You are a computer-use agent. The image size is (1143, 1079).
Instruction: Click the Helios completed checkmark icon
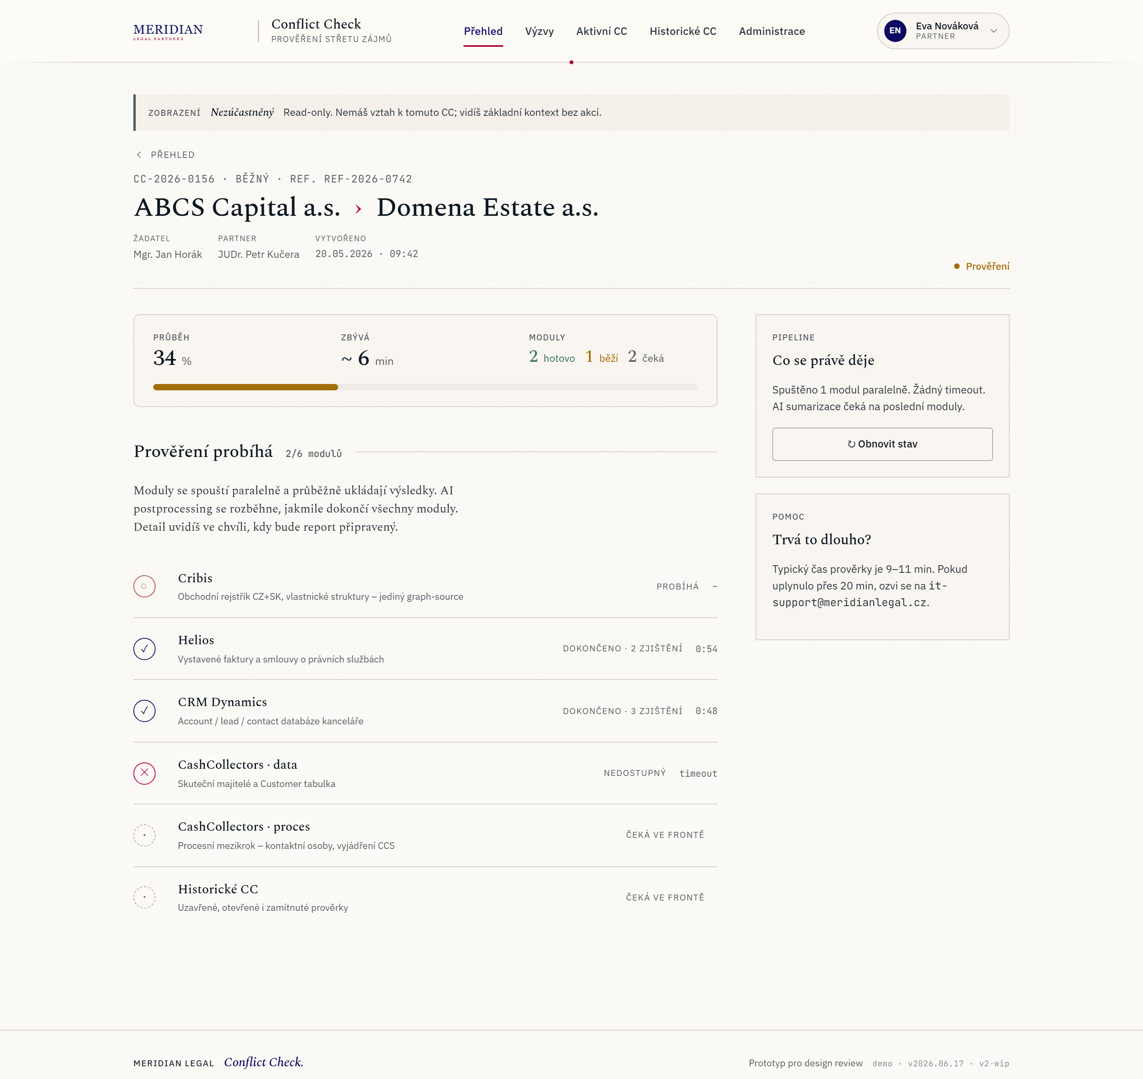click(144, 649)
